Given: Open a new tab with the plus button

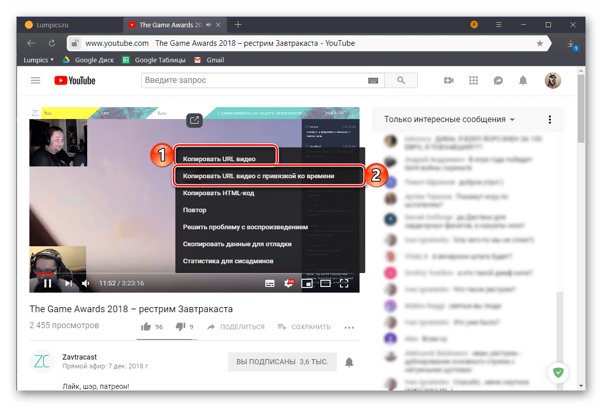Looking at the screenshot, I should [x=238, y=25].
